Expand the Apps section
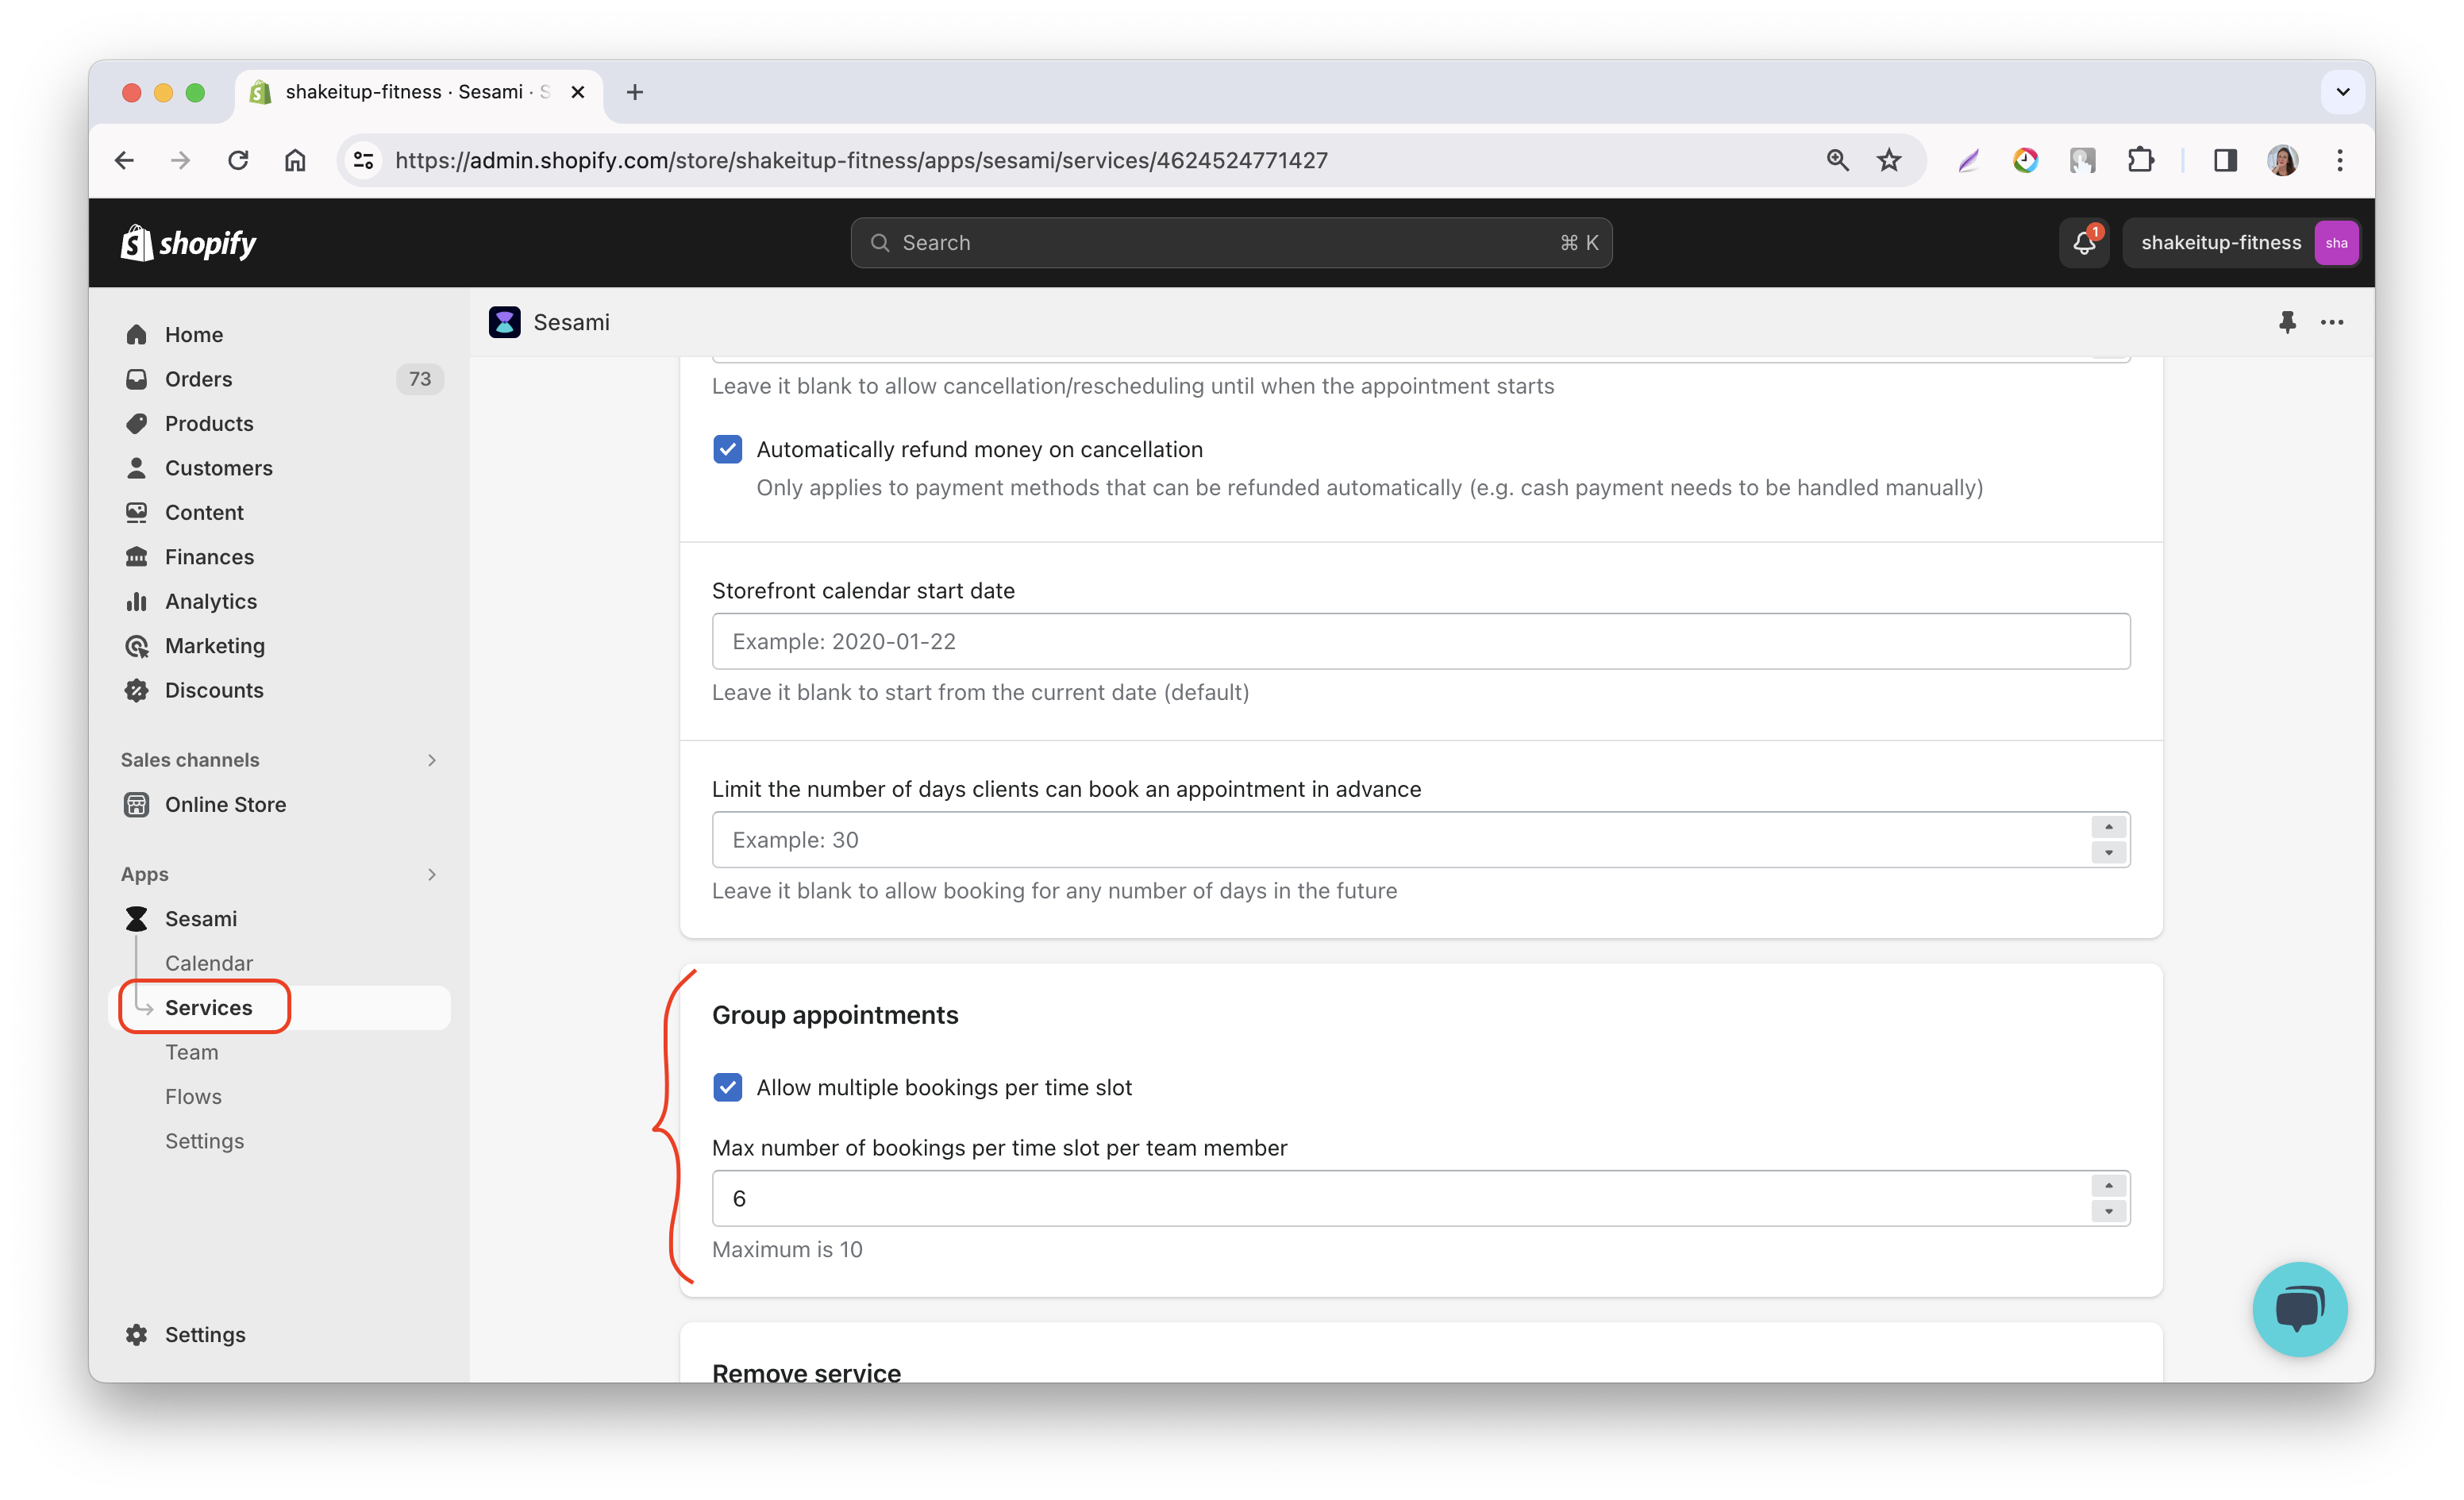This screenshot has width=2464, height=1500. coord(432,874)
